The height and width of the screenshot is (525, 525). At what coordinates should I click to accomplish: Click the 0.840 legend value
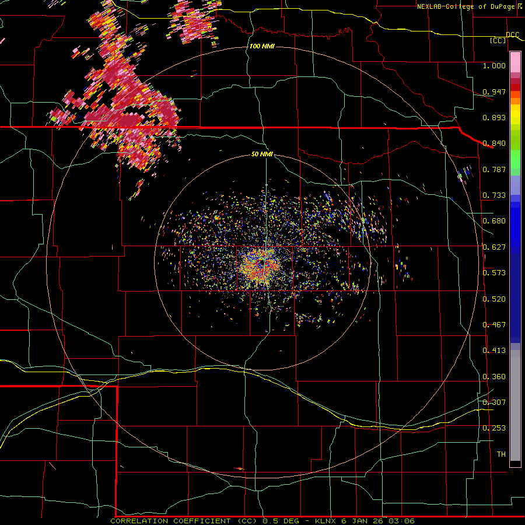[494, 143]
